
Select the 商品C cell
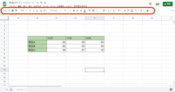pyautogui.click(x=37, y=50)
